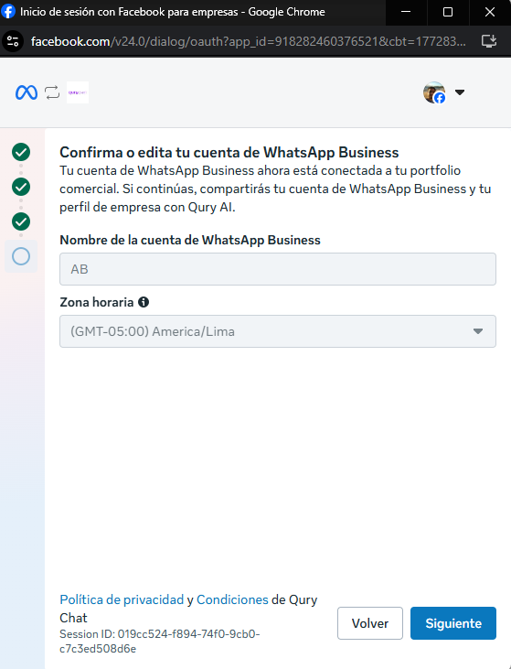Click the first completed step checkmark
The height and width of the screenshot is (669, 511).
(x=21, y=152)
